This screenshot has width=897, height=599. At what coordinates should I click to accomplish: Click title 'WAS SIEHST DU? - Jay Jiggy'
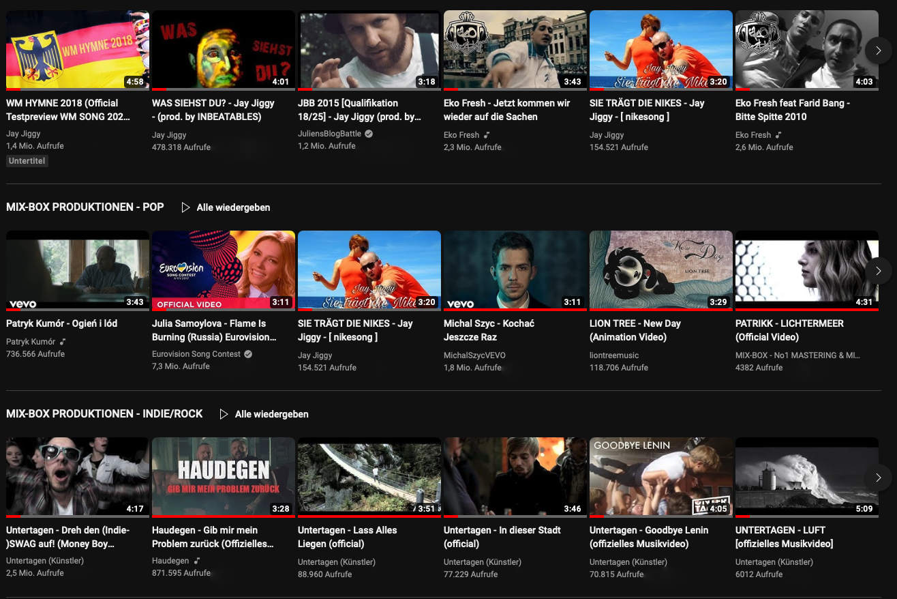click(213, 110)
